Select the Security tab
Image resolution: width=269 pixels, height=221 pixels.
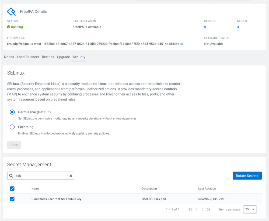[79, 57]
